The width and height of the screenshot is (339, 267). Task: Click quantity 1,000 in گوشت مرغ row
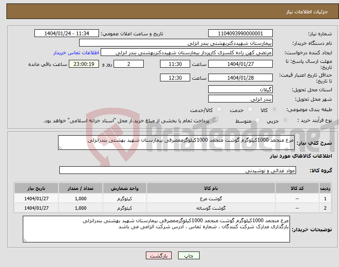(80, 199)
